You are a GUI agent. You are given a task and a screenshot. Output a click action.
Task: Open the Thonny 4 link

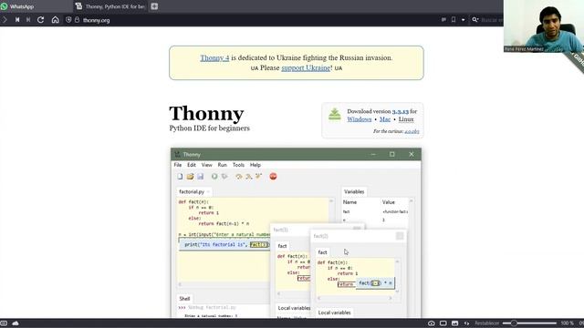click(x=214, y=57)
